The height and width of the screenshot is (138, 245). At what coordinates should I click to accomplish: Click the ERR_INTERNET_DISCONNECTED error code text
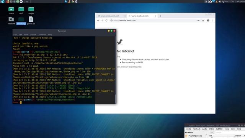[x=129, y=67]
